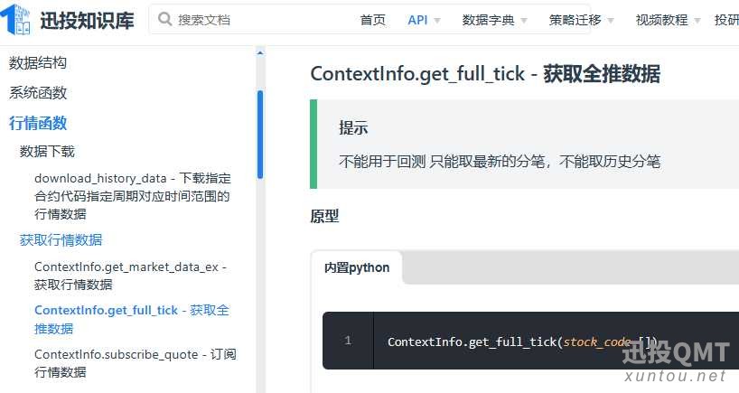Select the 内置python tab
739x393 pixels.
point(357,267)
